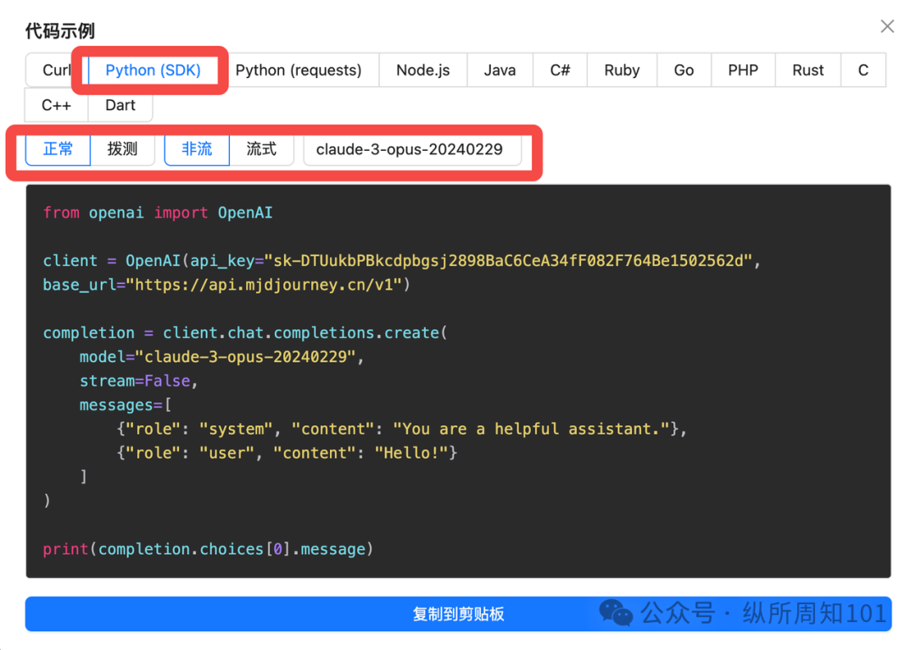Toggle 流式 streaming output
This screenshot has height=650, width=916.
coord(261,149)
